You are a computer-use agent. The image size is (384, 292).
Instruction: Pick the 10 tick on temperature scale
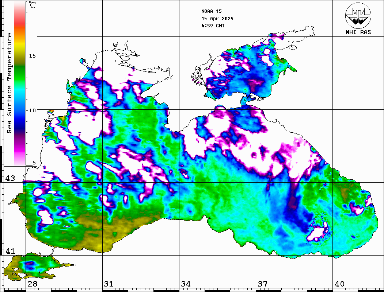33,110
